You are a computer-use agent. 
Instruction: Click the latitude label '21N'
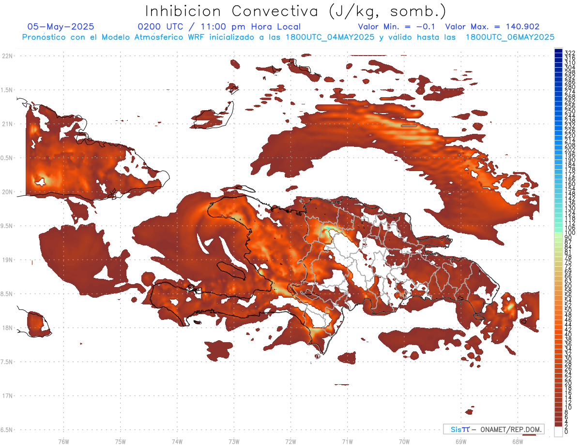[7, 124]
